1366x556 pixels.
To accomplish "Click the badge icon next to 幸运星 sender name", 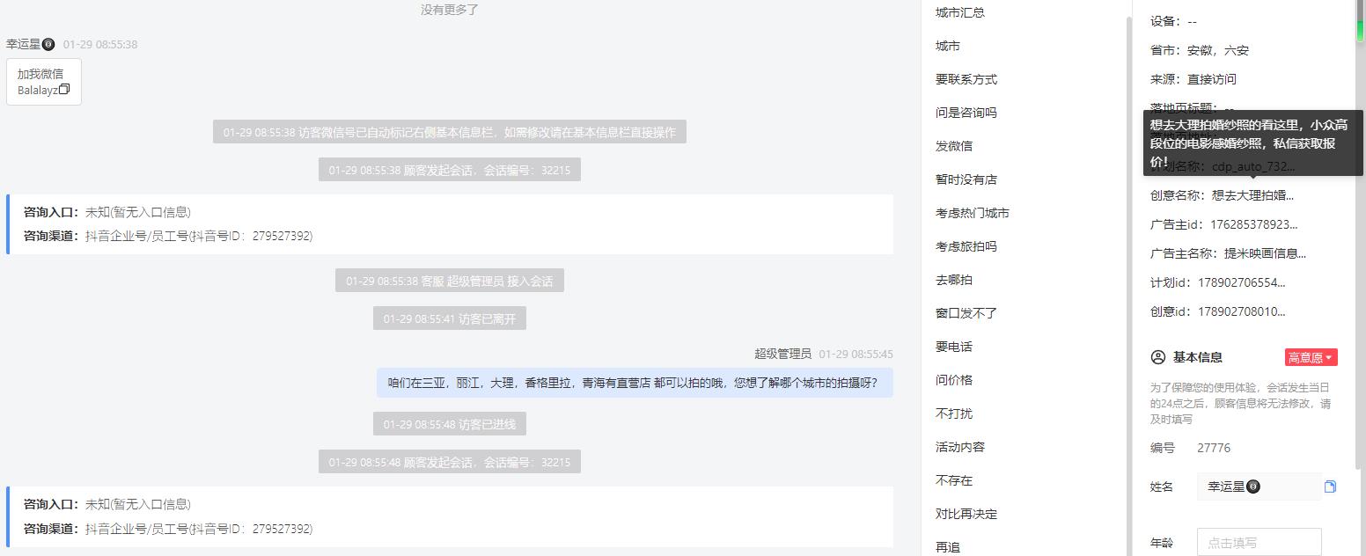I will coord(48,44).
